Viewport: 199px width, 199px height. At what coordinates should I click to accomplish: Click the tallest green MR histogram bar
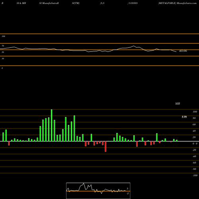point(52,125)
